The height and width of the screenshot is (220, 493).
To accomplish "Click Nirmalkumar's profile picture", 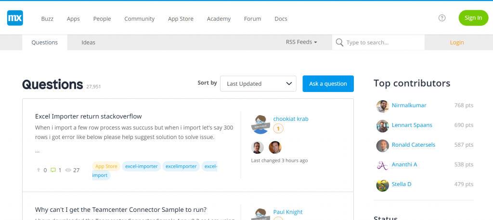I will pyautogui.click(x=382, y=106).
